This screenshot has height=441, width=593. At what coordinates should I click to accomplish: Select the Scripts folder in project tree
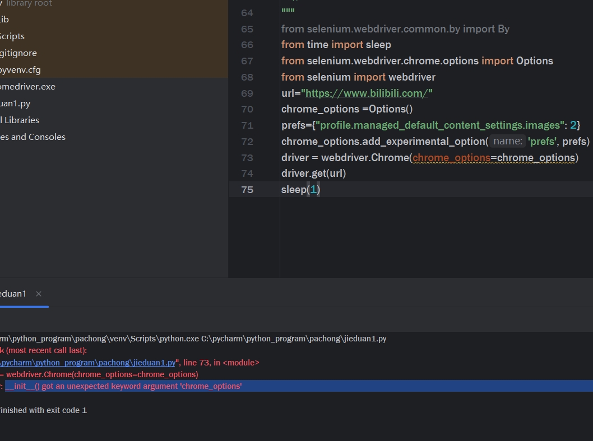coord(12,36)
